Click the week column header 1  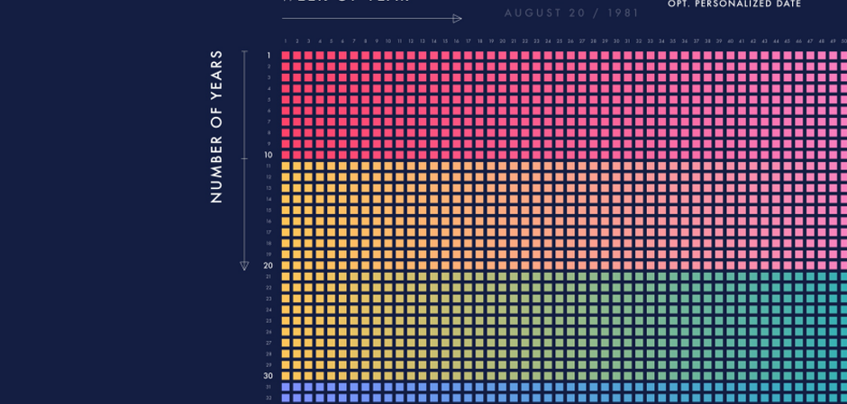[x=286, y=41]
